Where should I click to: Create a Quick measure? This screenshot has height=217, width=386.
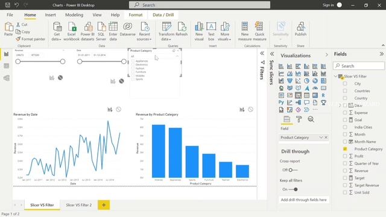click(x=259, y=31)
